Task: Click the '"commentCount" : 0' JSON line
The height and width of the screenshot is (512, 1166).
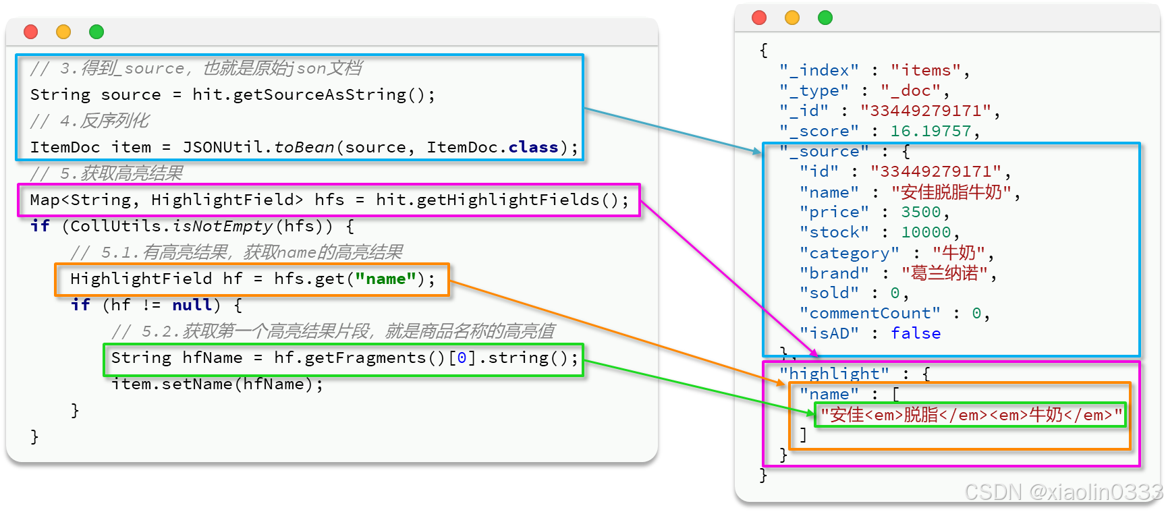Action: [x=895, y=313]
